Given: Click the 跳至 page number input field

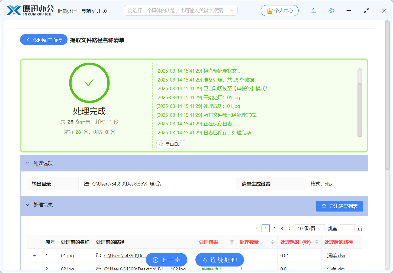Looking at the screenshot, I should pyautogui.click(x=347, y=228).
